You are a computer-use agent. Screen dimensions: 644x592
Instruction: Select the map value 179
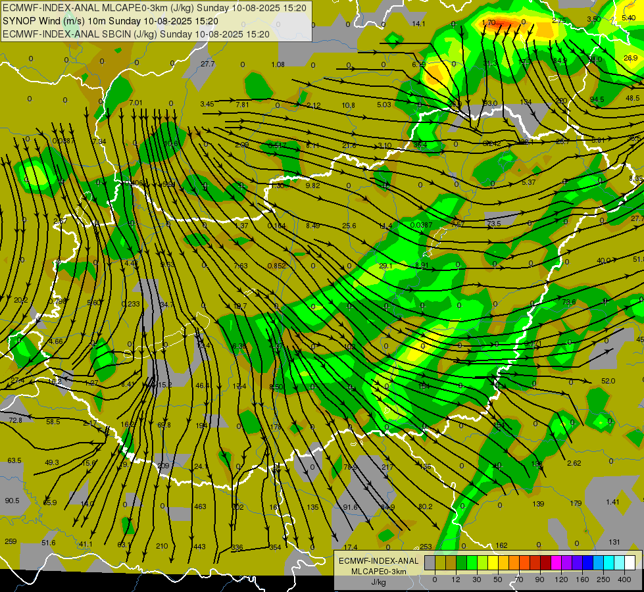tap(576, 503)
